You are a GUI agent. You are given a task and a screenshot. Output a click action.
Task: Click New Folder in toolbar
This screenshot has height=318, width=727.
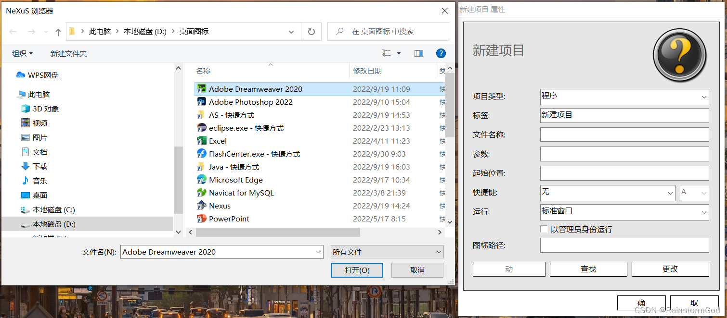point(68,53)
